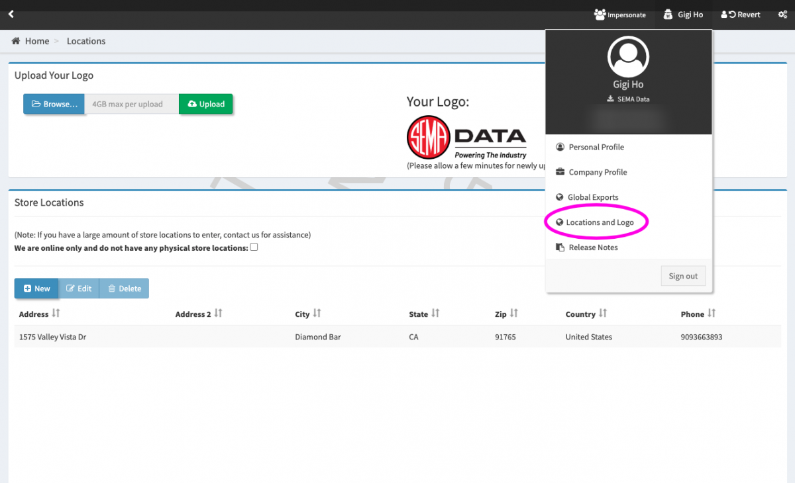Open Personal Profile from user menu

(596, 147)
